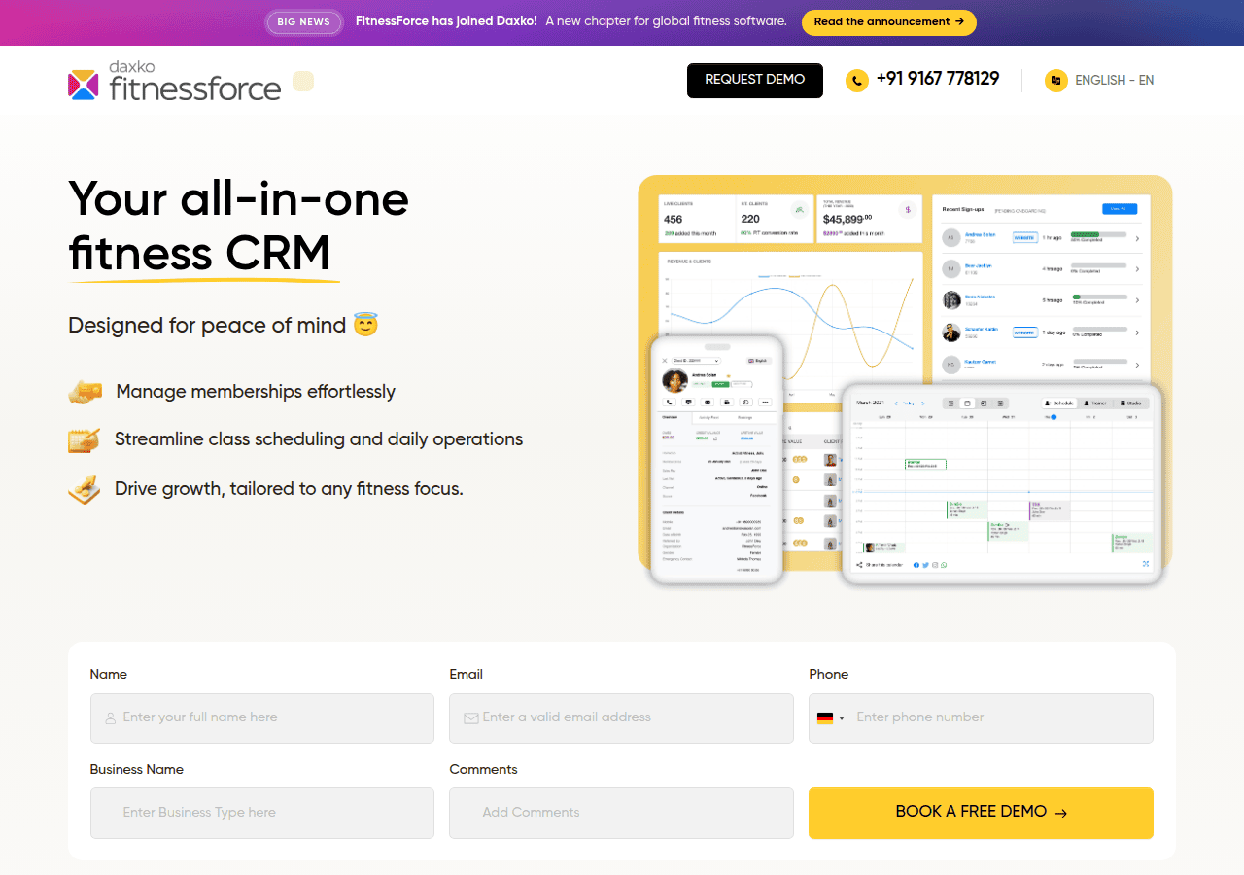Click the Daxko FitnessForce logo

175,81
